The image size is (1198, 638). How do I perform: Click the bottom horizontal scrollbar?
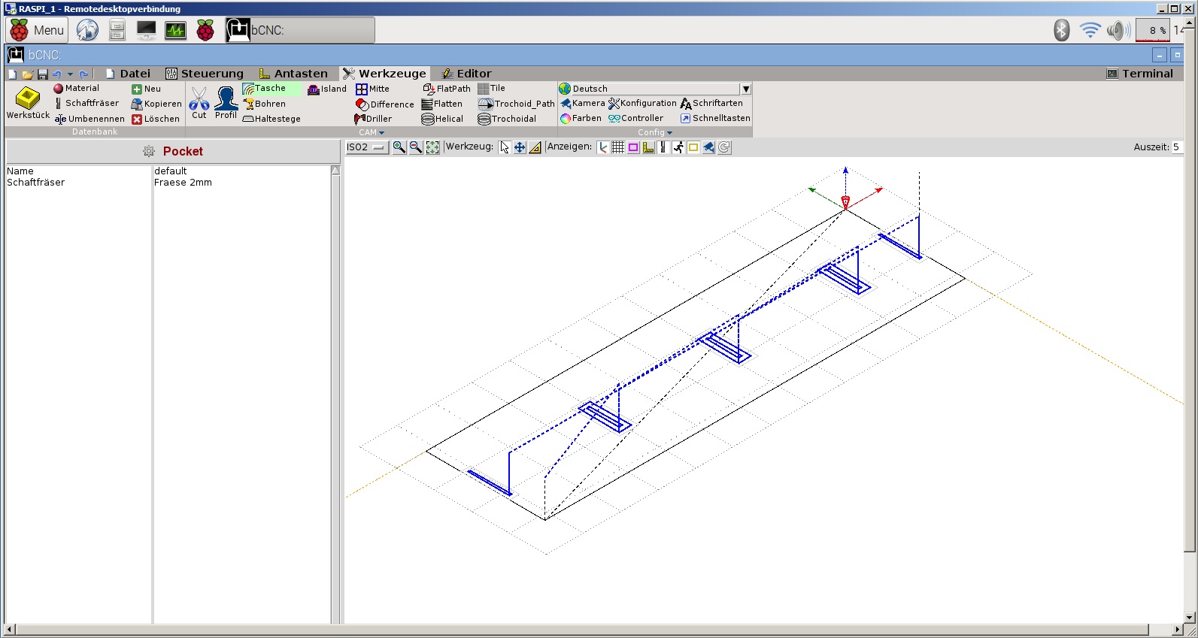pyautogui.click(x=581, y=629)
